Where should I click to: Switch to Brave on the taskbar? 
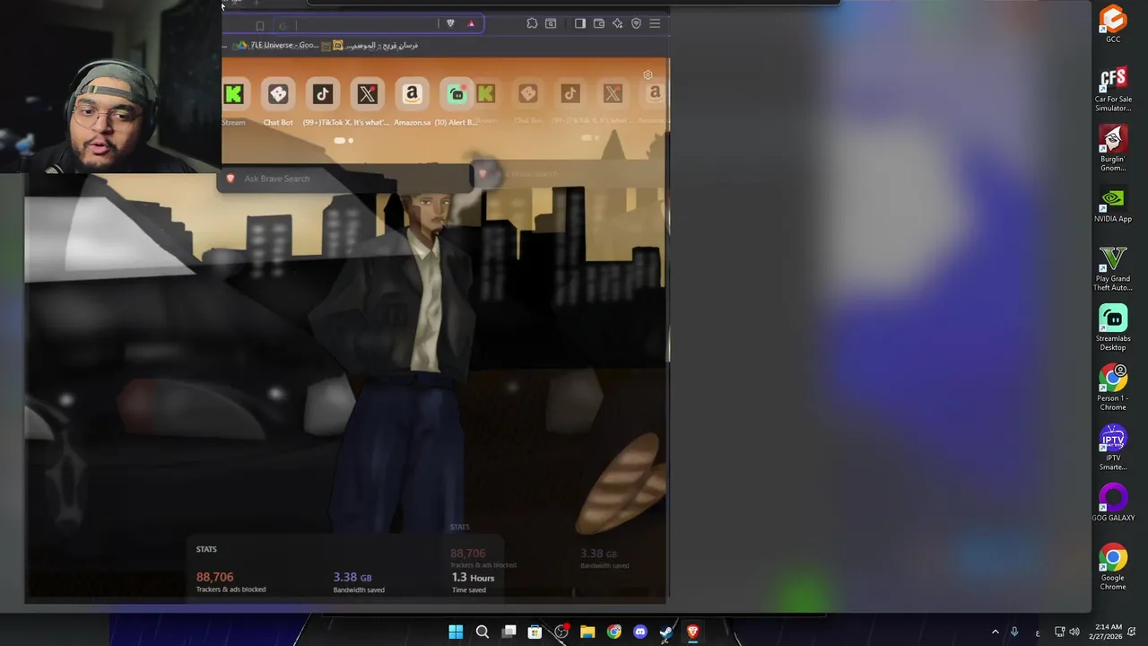coord(692,632)
